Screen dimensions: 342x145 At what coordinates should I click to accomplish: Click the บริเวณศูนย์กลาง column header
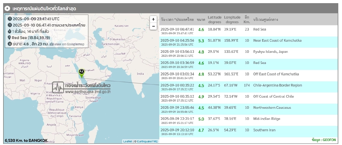click(266, 20)
